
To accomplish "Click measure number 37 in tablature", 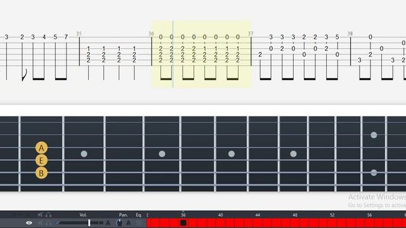I will click(251, 34).
